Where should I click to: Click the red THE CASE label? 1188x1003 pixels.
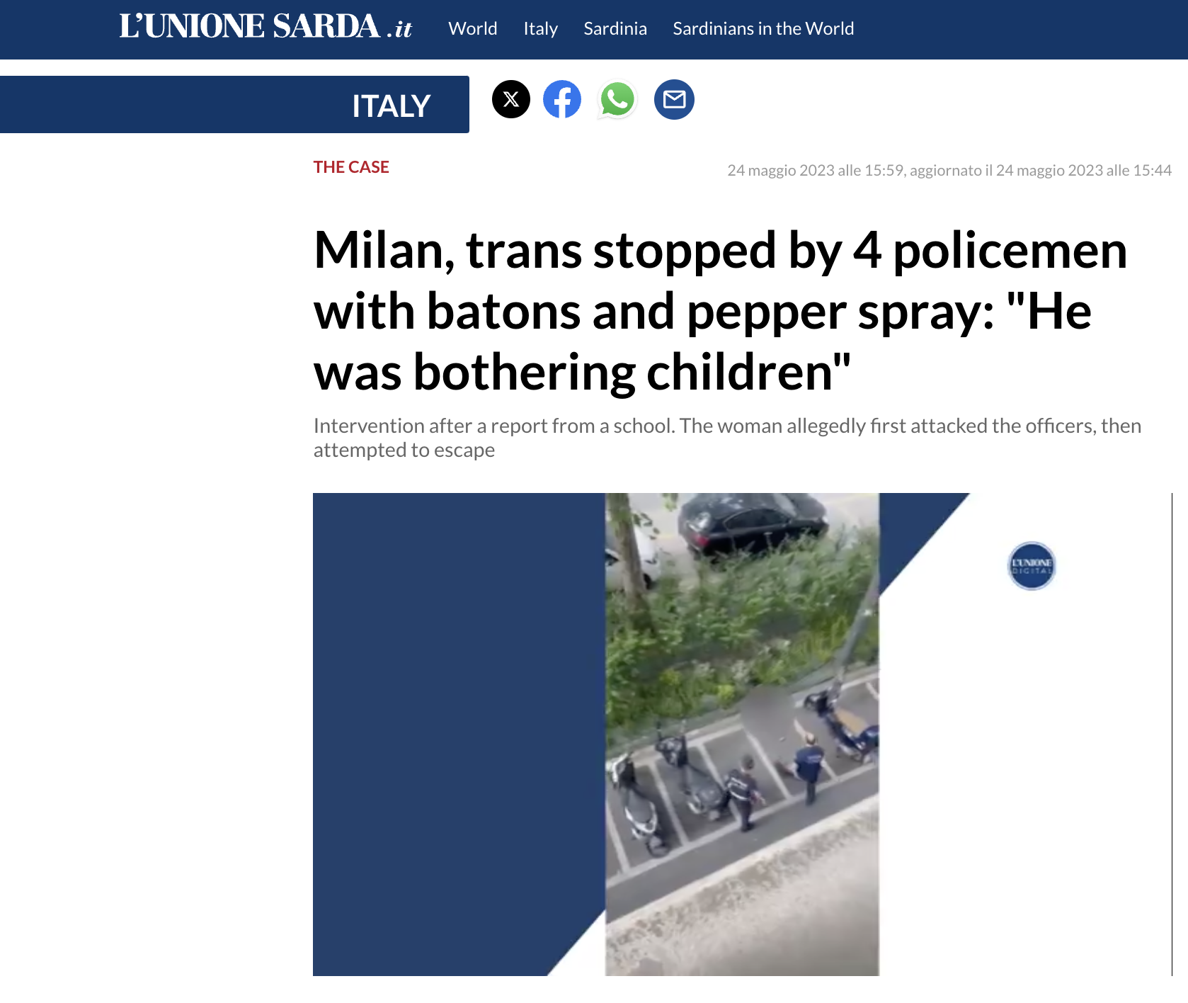tap(351, 167)
